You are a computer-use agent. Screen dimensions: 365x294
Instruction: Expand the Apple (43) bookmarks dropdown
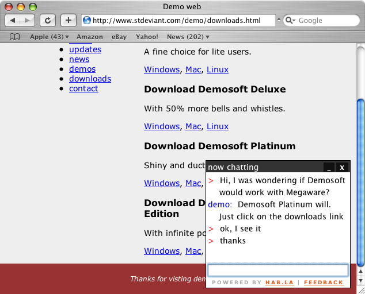(49, 37)
